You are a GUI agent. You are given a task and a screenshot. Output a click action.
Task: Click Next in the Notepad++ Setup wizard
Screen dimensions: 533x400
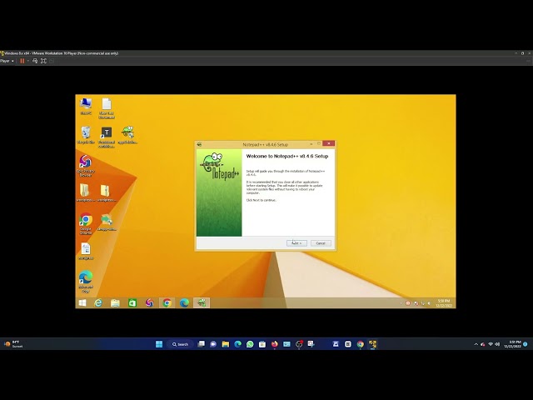click(296, 243)
